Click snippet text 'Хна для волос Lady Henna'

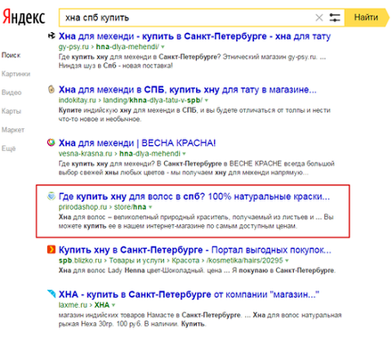pos(102,270)
